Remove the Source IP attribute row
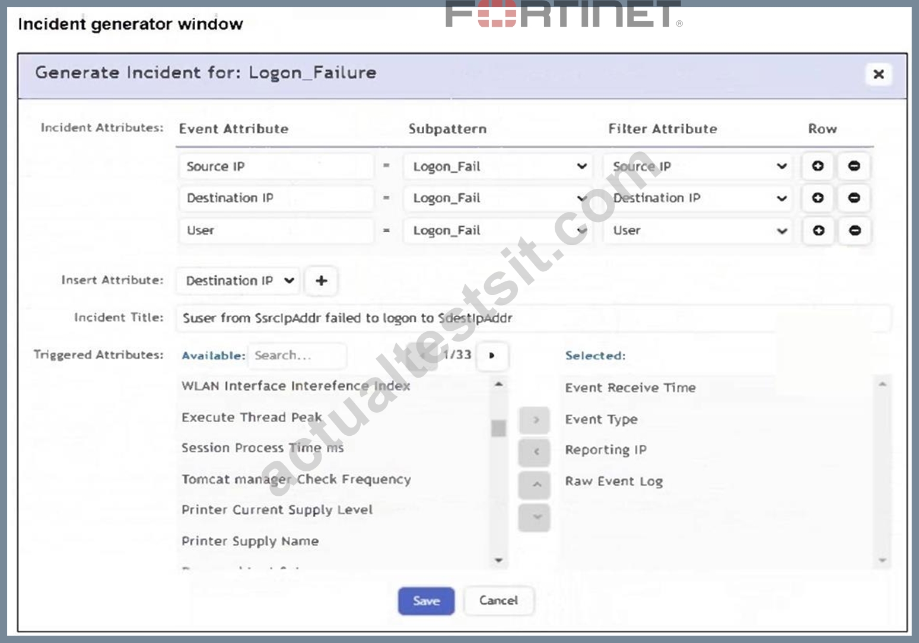This screenshot has height=643, width=919. coord(854,166)
